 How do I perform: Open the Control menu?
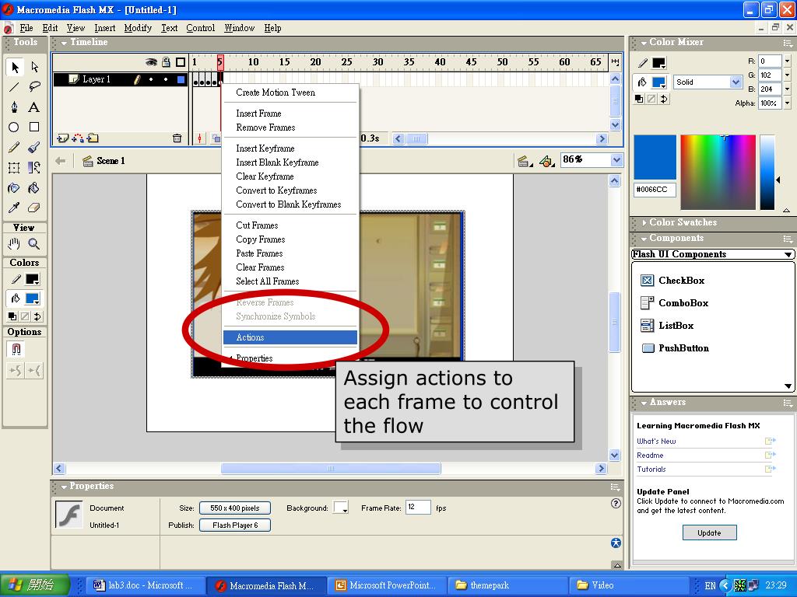(x=200, y=28)
